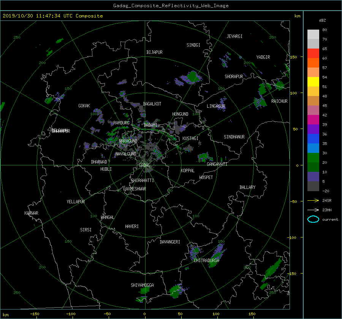Click the blue 35-36 dBZ legend swatch
Image resolution: width=342 pixels, height=319 pixels.
point(313,138)
